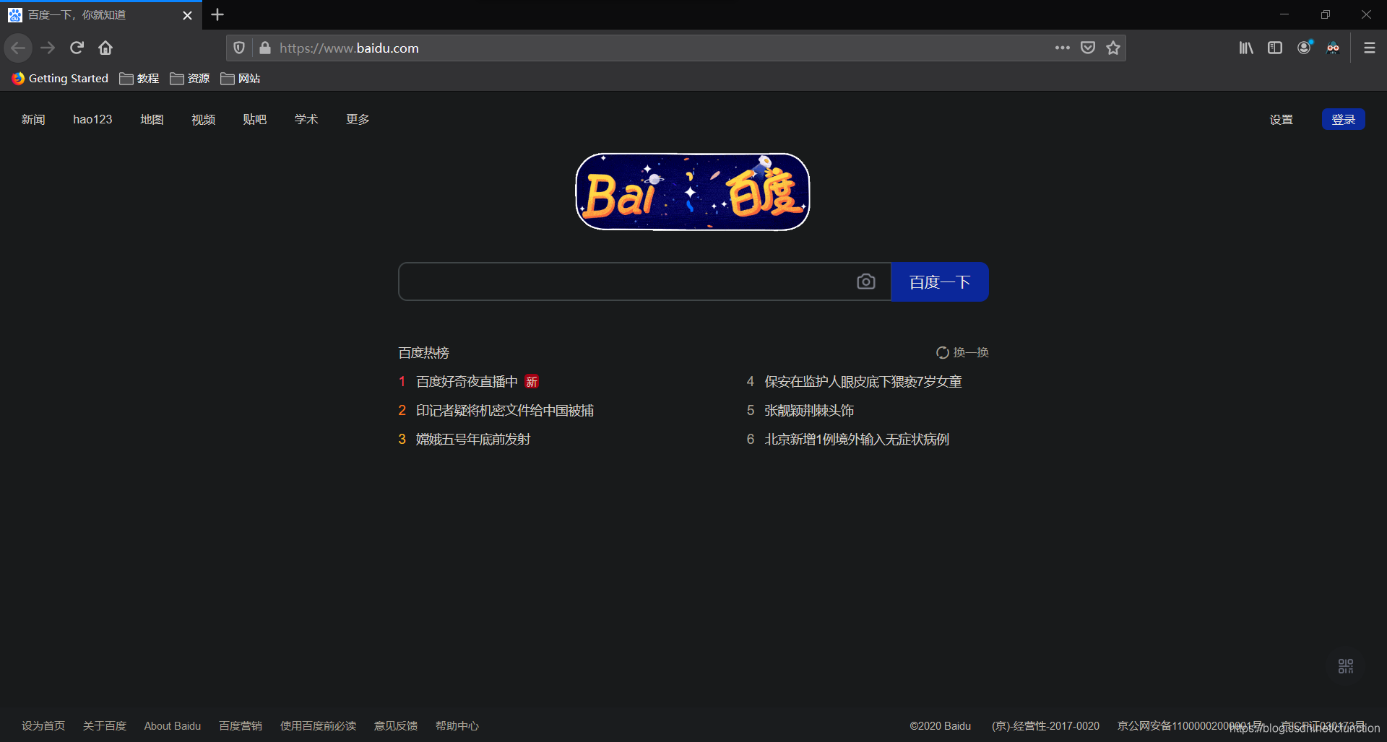
Task: Click the blue 百度一下 search button
Action: click(939, 281)
